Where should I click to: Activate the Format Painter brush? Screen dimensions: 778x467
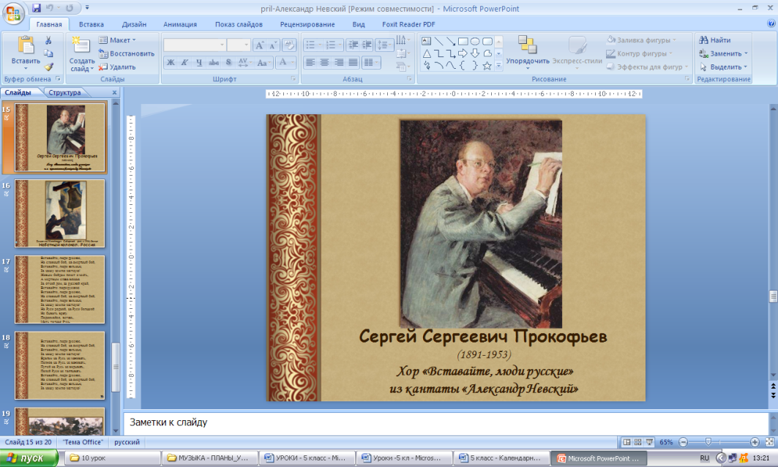[48, 67]
